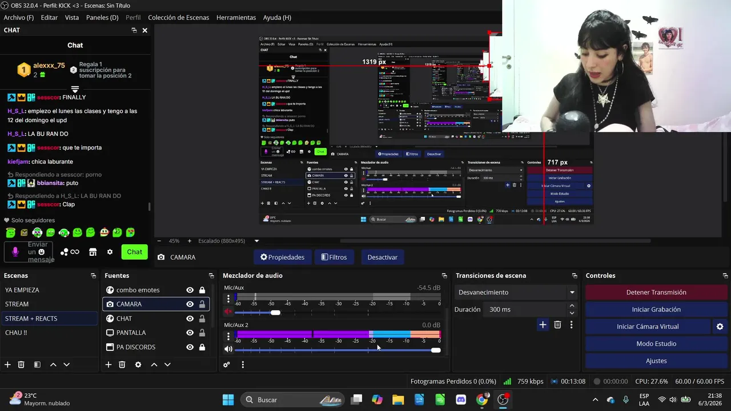Open Archivo menu
Image resolution: width=731 pixels, height=411 pixels.
19,18
